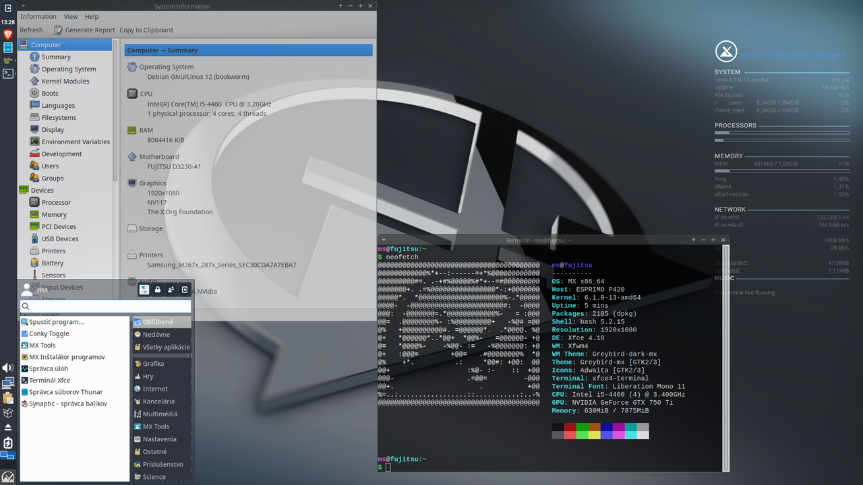Launch Conky Toggle from favorites
Viewport: 863px width, 485px height.
coord(45,334)
